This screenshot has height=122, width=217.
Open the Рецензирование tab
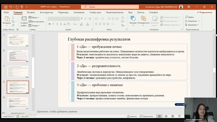(x=115, y=12)
